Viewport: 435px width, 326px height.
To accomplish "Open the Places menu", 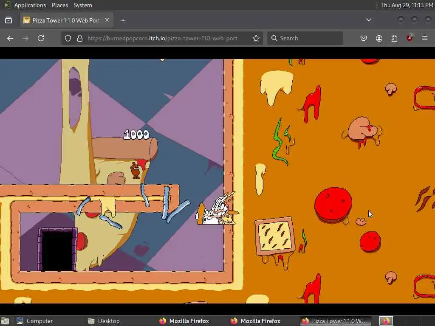I will point(59,5).
